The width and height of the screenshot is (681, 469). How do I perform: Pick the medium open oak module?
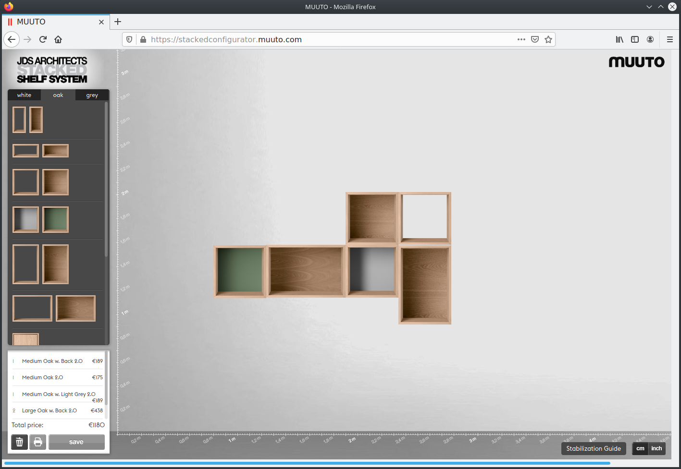coord(25,182)
